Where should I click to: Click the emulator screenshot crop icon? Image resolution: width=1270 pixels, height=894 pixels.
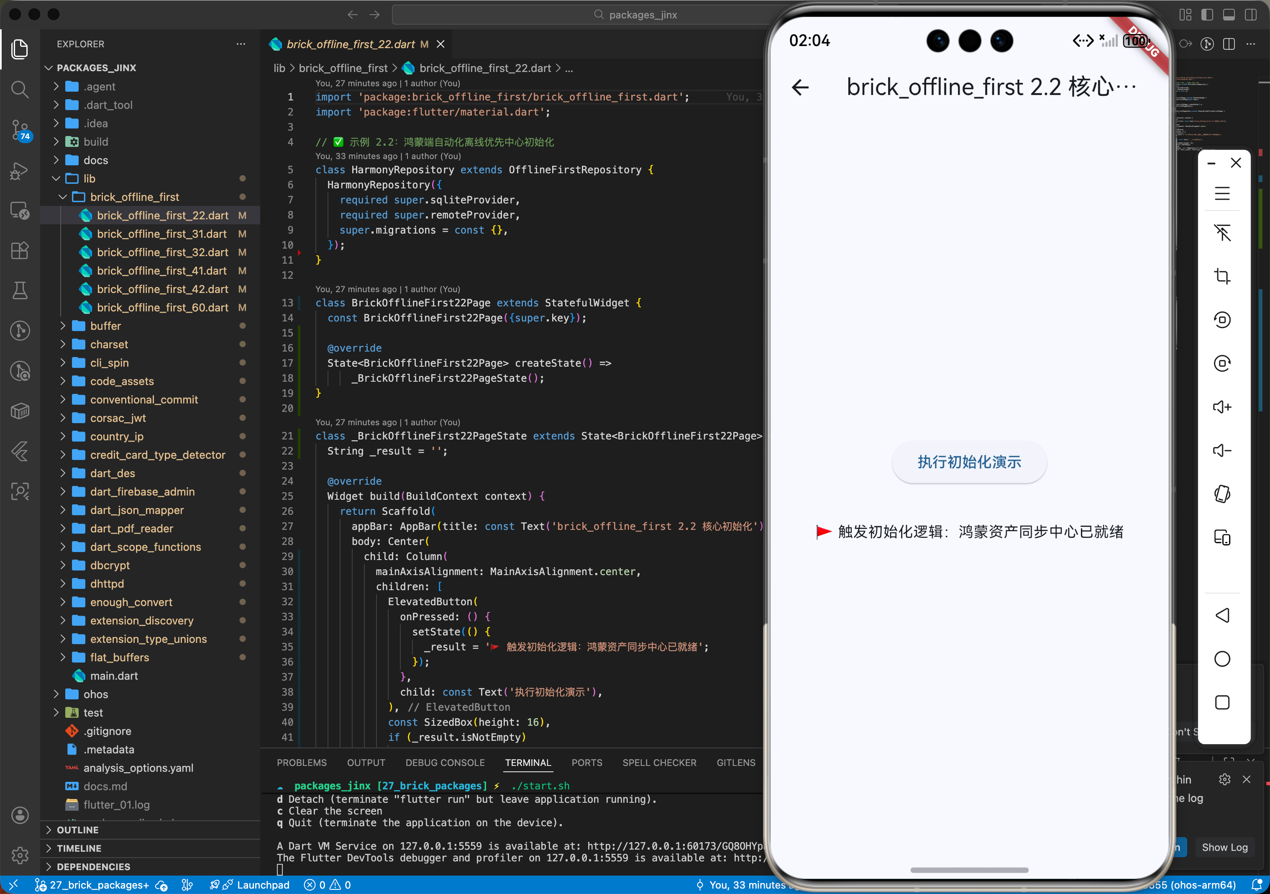point(1222,276)
